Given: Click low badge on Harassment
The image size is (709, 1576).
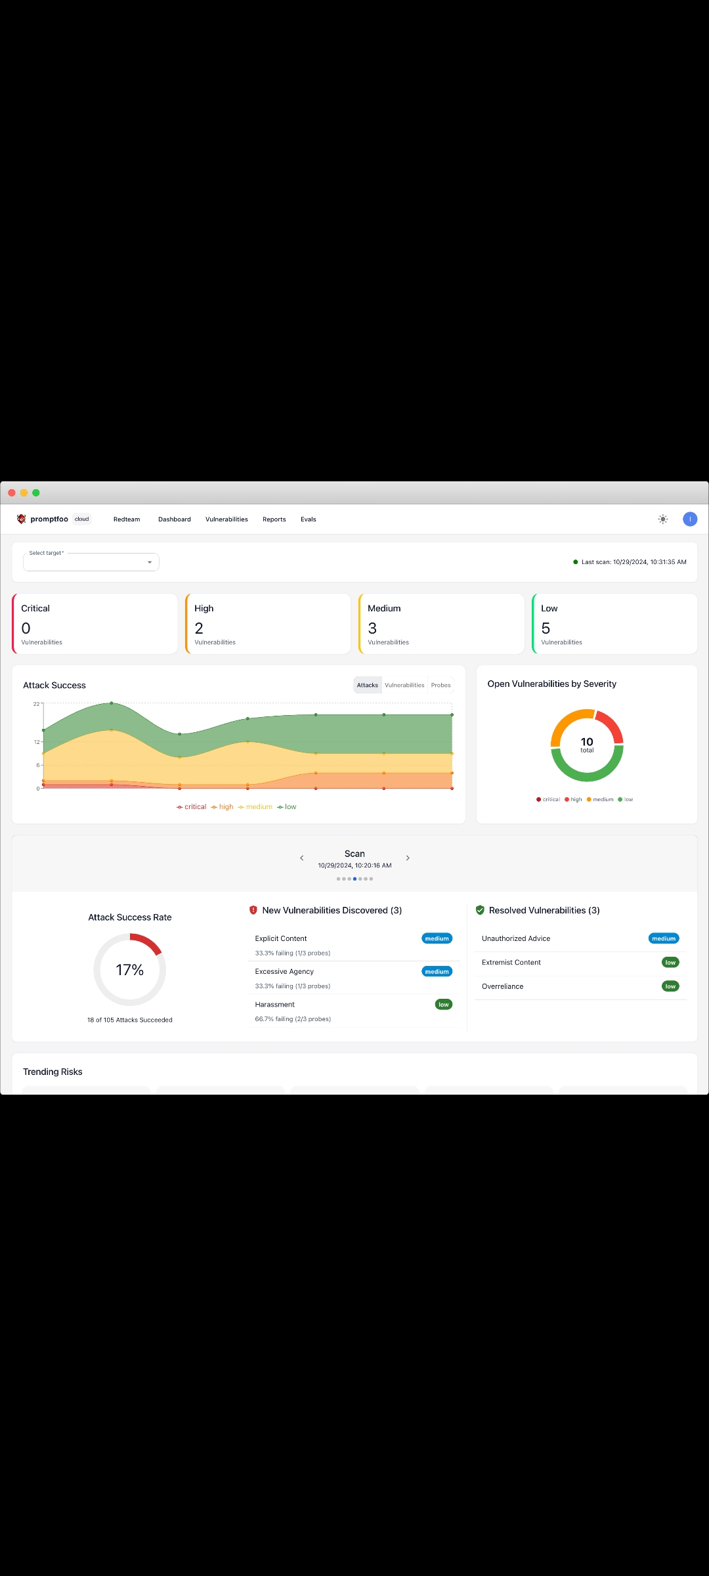Looking at the screenshot, I should [x=444, y=1005].
